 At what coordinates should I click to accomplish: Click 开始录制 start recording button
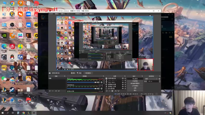tap(135, 81)
